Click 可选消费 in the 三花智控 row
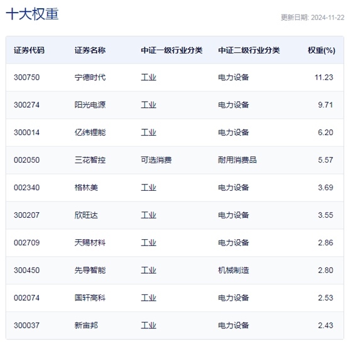Screen dimensions: 348x344 tap(156, 160)
